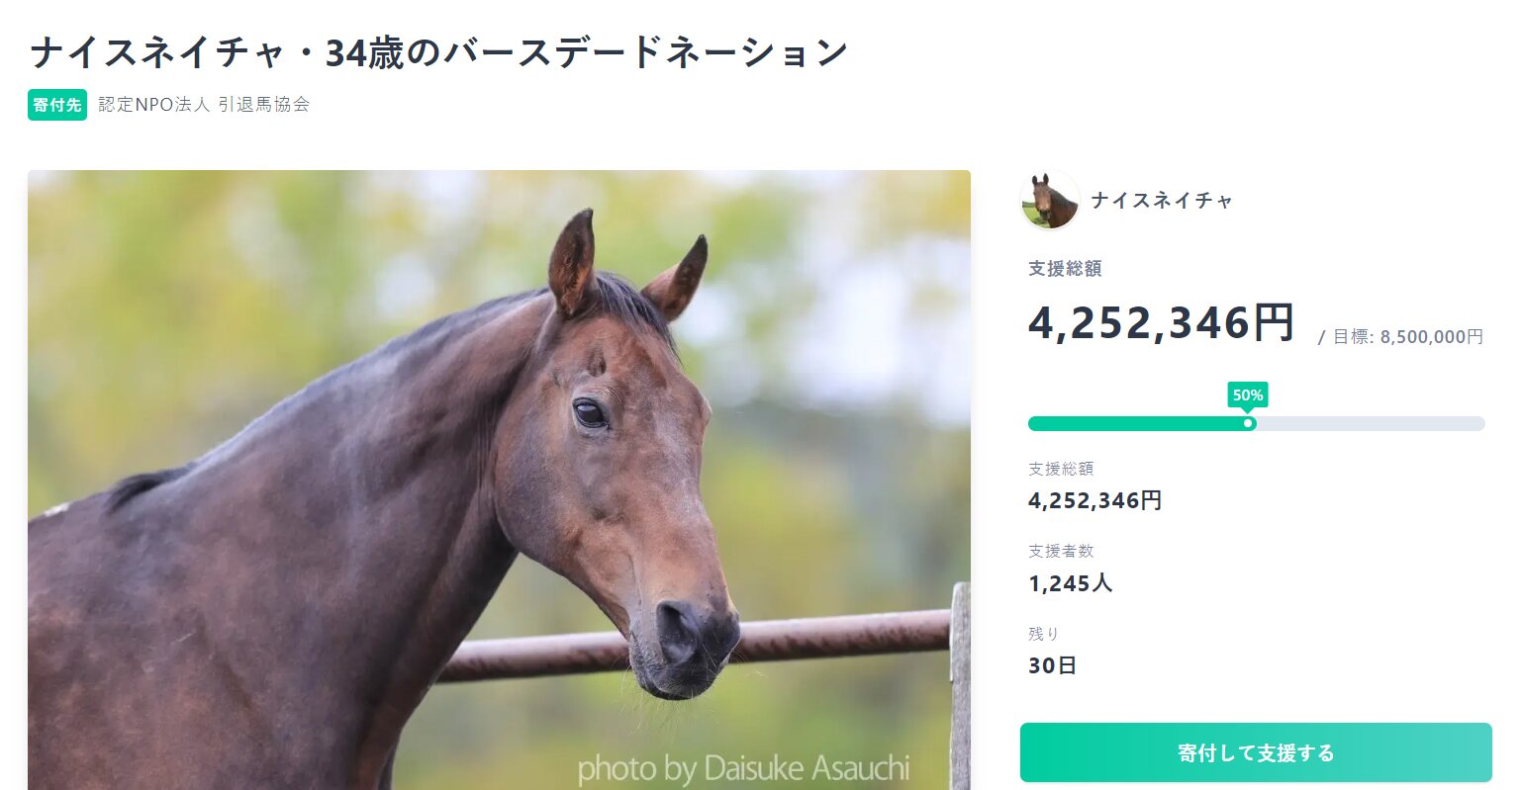The height and width of the screenshot is (790, 1522).
Task: Click the 残り label
Action: pyautogui.click(x=1043, y=634)
